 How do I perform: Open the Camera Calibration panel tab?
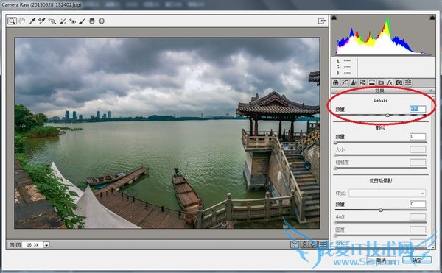(399, 82)
